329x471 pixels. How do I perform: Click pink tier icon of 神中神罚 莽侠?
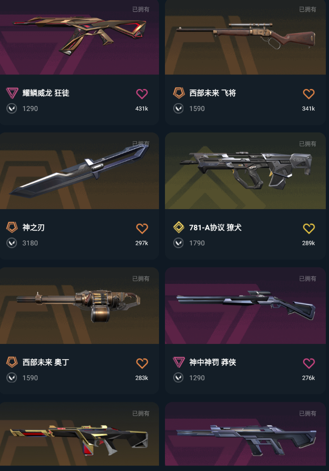(179, 362)
